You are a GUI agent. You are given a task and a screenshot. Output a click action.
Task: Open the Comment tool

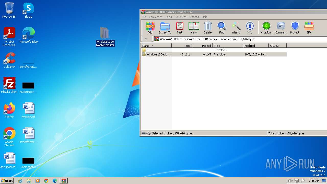click(x=281, y=28)
